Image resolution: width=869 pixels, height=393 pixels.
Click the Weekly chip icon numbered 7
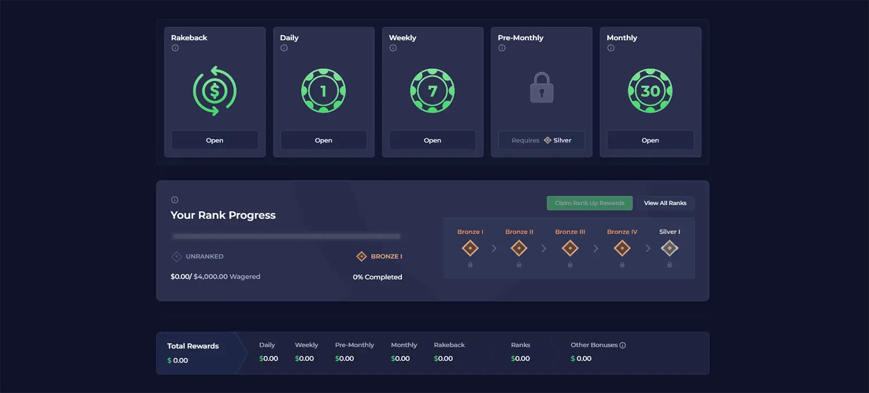click(x=432, y=91)
